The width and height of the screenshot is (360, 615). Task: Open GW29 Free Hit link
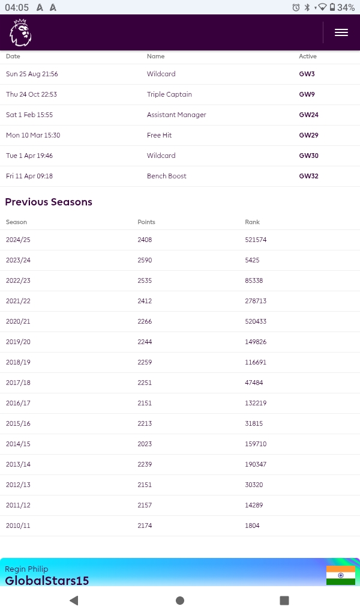pyautogui.click(x=308, y=135)
